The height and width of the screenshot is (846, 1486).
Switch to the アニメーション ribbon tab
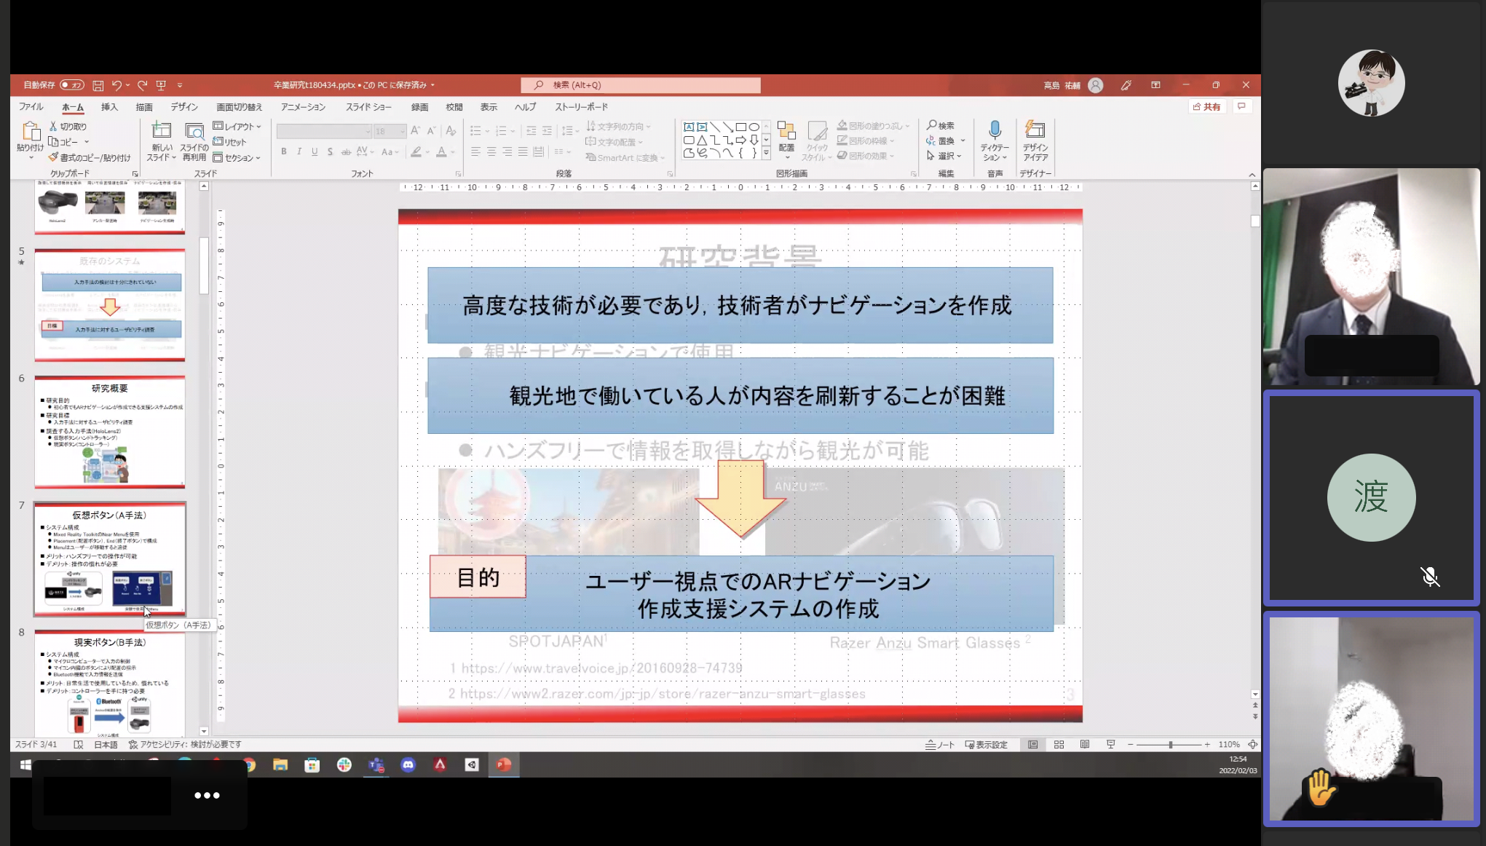[304, 107]
